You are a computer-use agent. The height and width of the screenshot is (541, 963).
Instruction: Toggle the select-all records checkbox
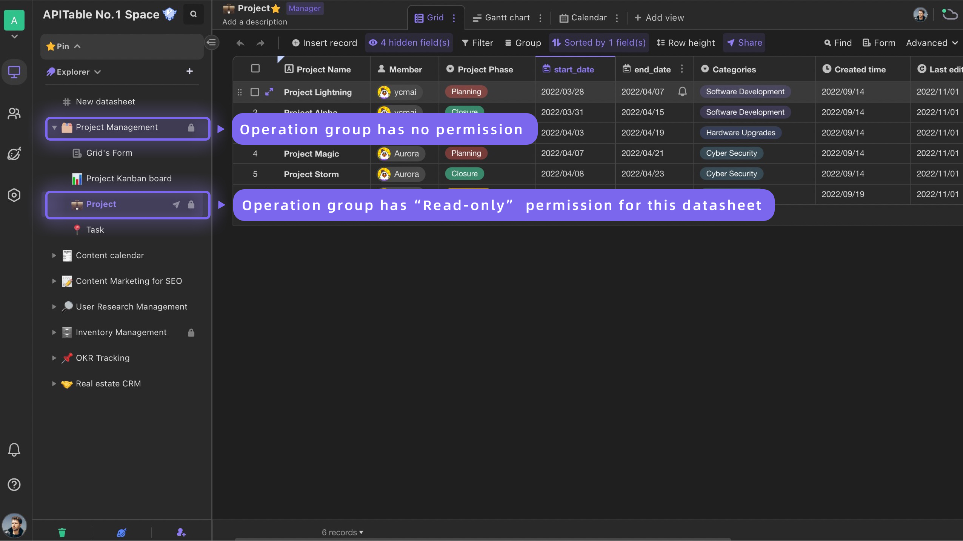click(x=255, y=68)
